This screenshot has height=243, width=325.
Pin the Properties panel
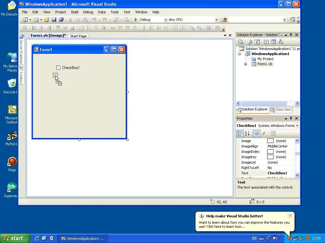291,118
